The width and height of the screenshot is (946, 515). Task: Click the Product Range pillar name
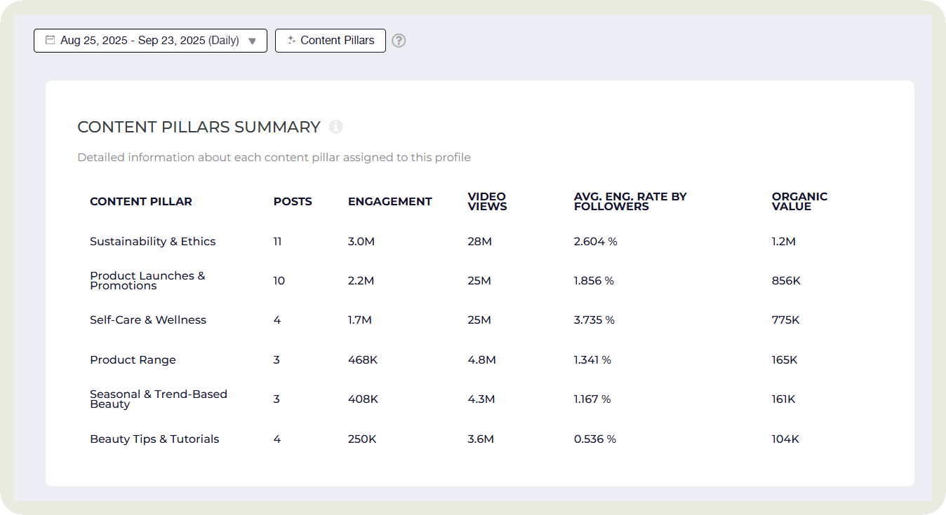(133, 359)
